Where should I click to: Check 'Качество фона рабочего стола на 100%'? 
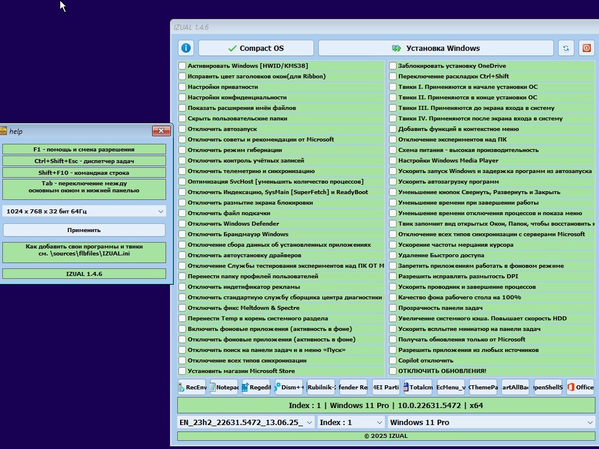393,298
